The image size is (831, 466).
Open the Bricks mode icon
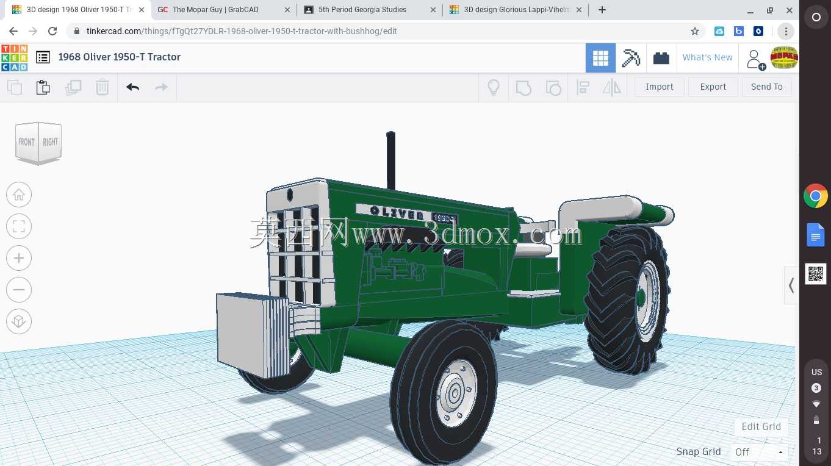(x=661, y=58)
